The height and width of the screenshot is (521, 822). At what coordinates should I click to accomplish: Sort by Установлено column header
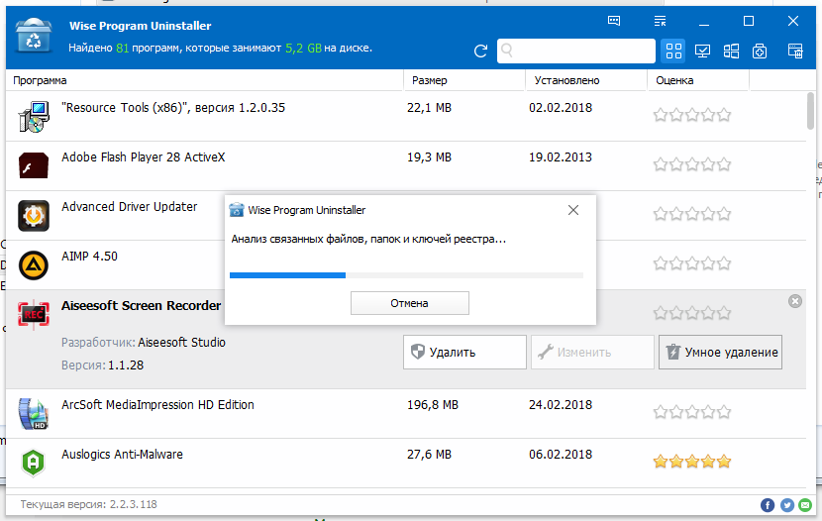click(566, 80)
